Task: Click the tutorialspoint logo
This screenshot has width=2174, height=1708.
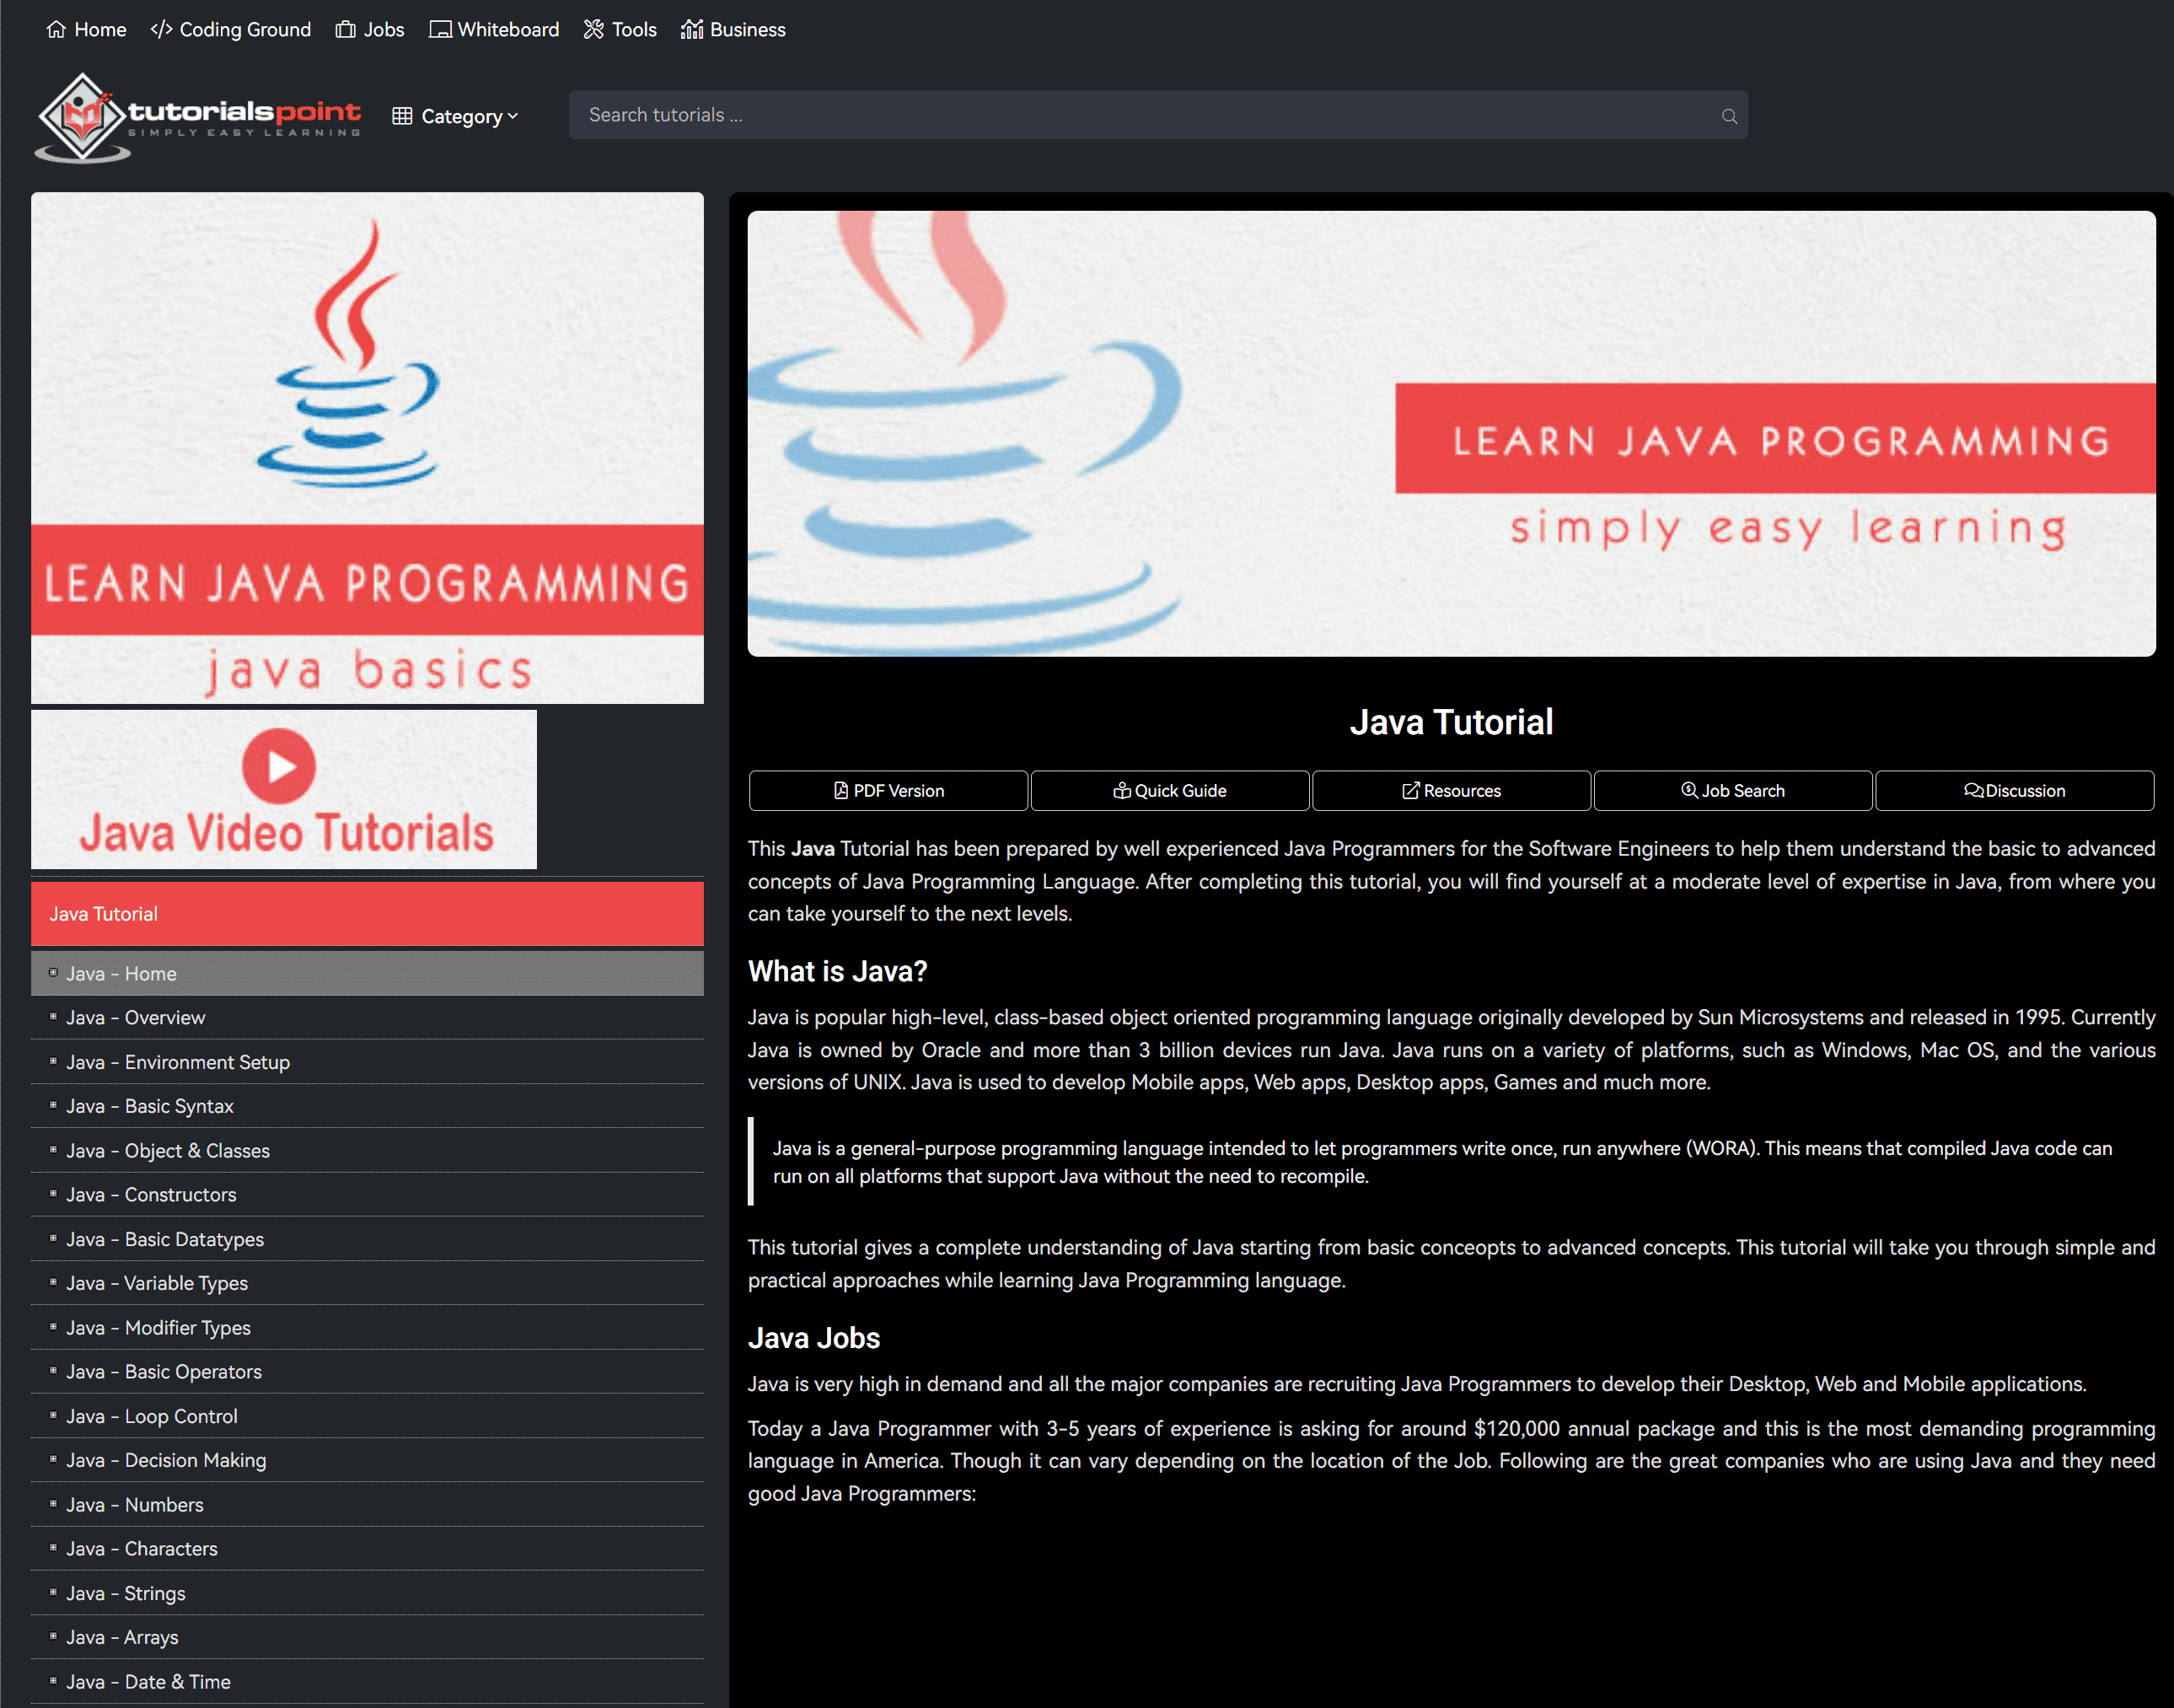Action: 198,117
